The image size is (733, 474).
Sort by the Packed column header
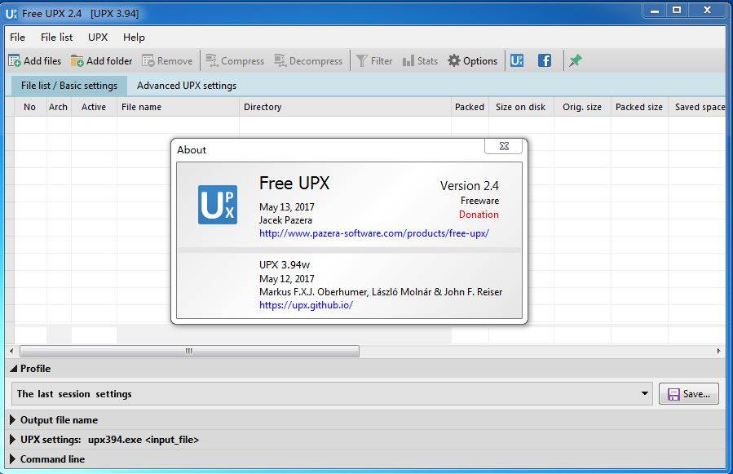(x=470, y=107)
